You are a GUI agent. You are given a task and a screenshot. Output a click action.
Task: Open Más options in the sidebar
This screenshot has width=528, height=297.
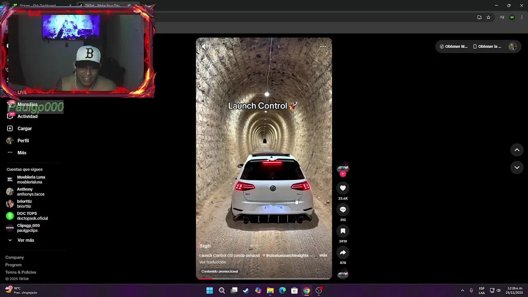[21, 153]
